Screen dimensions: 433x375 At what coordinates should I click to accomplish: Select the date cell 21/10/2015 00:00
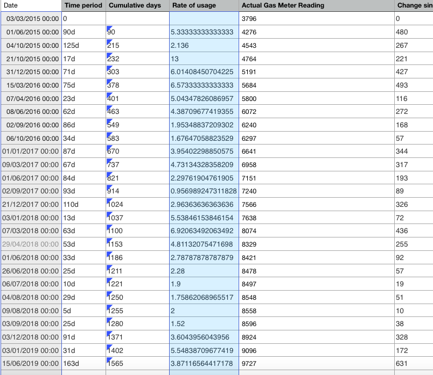31,59
